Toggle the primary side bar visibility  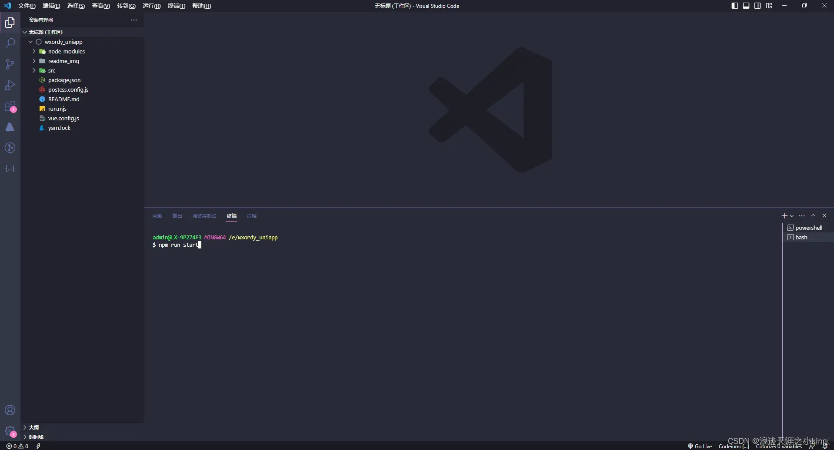pyautogui.click(x=735, y=6)
